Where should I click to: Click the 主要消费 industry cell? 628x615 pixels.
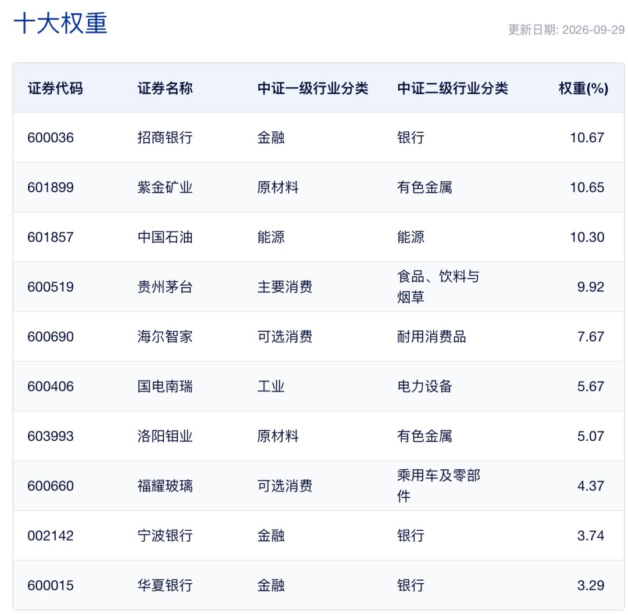285,287
